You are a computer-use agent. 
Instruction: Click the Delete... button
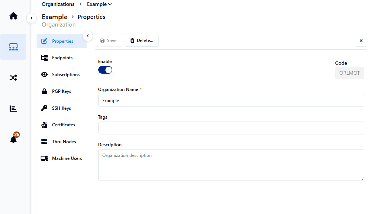[x=142, y=41]
